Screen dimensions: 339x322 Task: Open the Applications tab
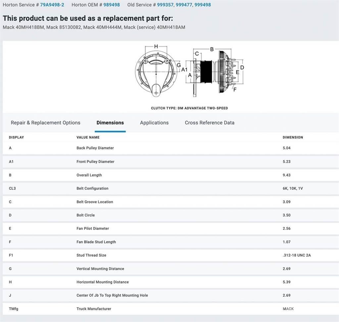click(154, 123)
